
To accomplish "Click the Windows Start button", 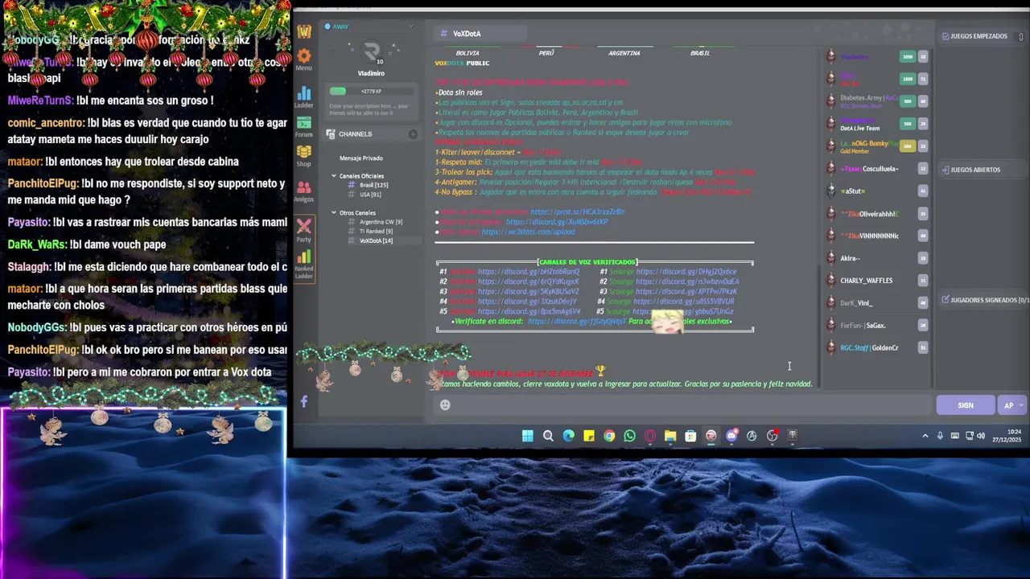I will point(527,436).
